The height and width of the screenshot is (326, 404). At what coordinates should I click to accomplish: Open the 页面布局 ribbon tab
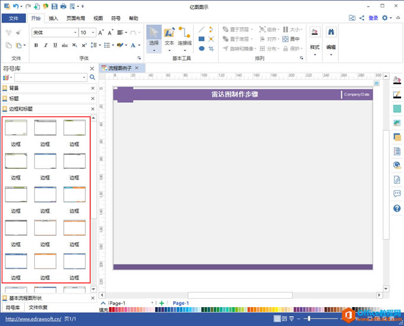click(75, 18)
